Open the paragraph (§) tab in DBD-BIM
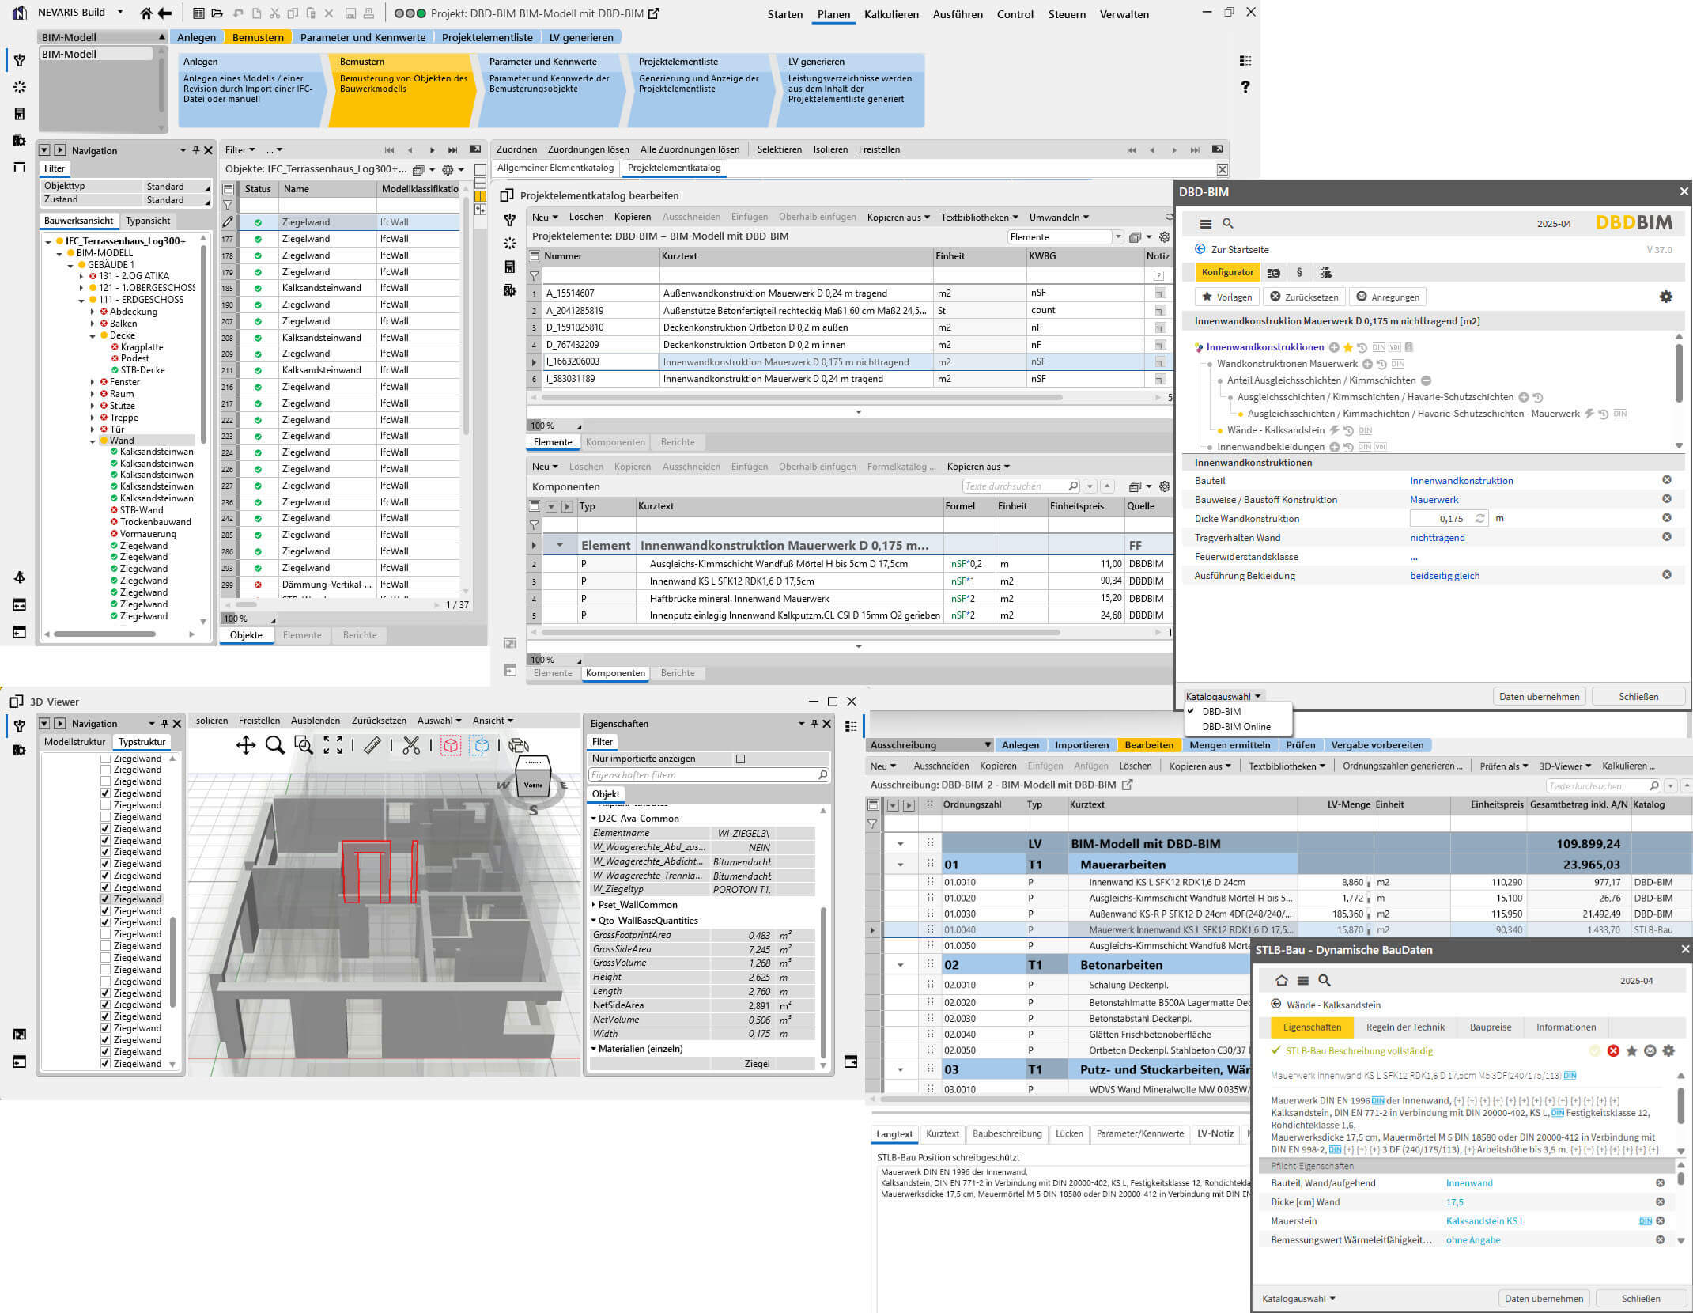 pos(1299,272)
